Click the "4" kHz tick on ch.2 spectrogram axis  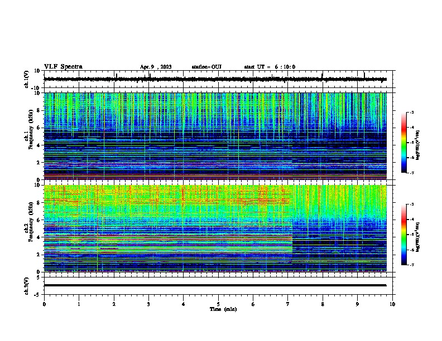click(x=39, y=237)
